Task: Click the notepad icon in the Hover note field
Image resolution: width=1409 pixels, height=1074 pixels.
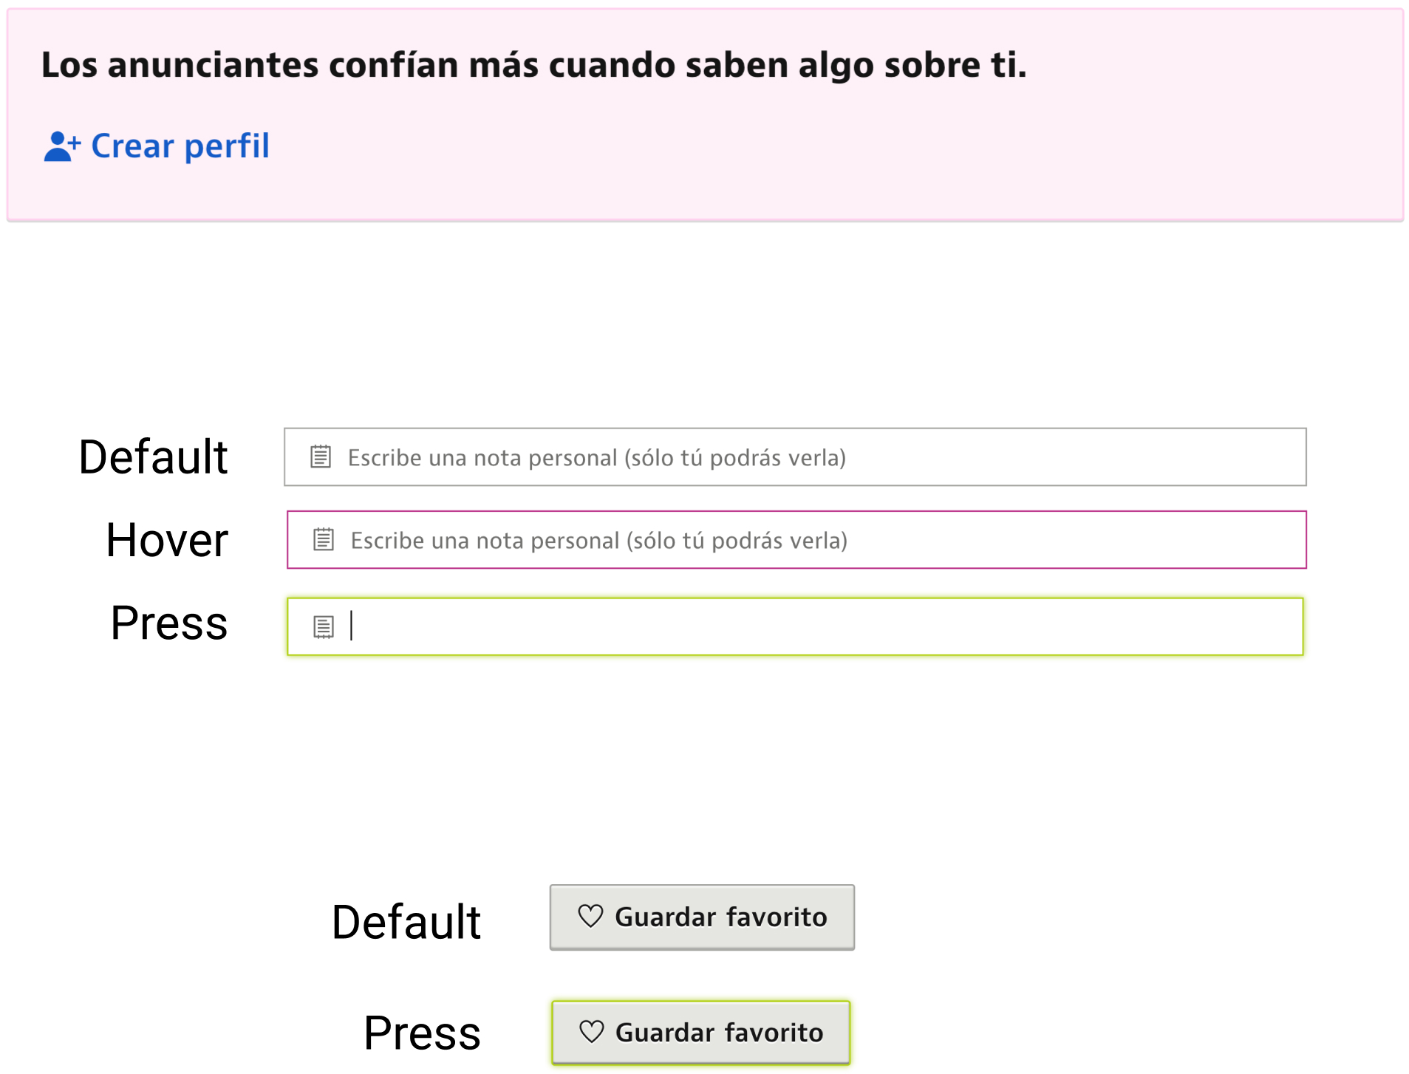Action: click(324, 539)
